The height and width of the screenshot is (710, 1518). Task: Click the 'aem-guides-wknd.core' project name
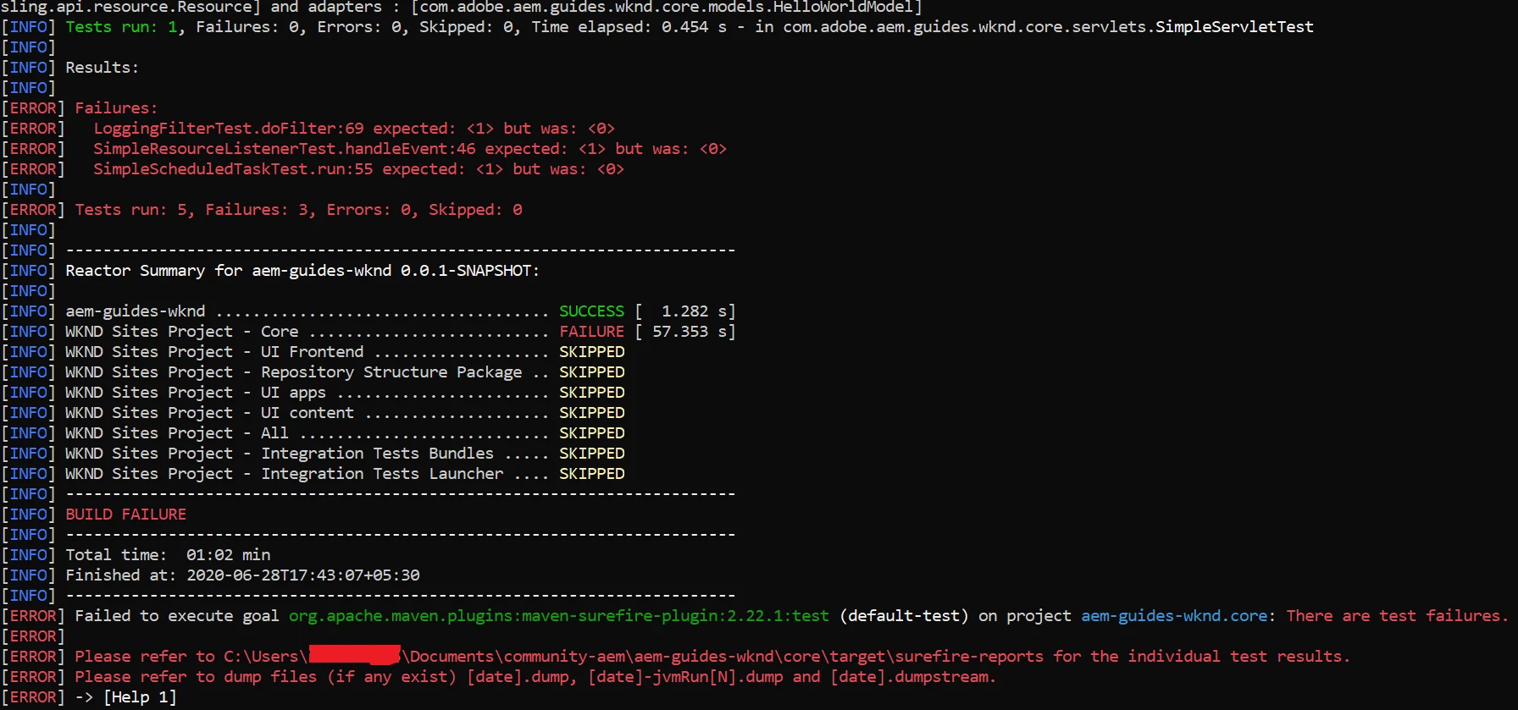[1174, 616]
